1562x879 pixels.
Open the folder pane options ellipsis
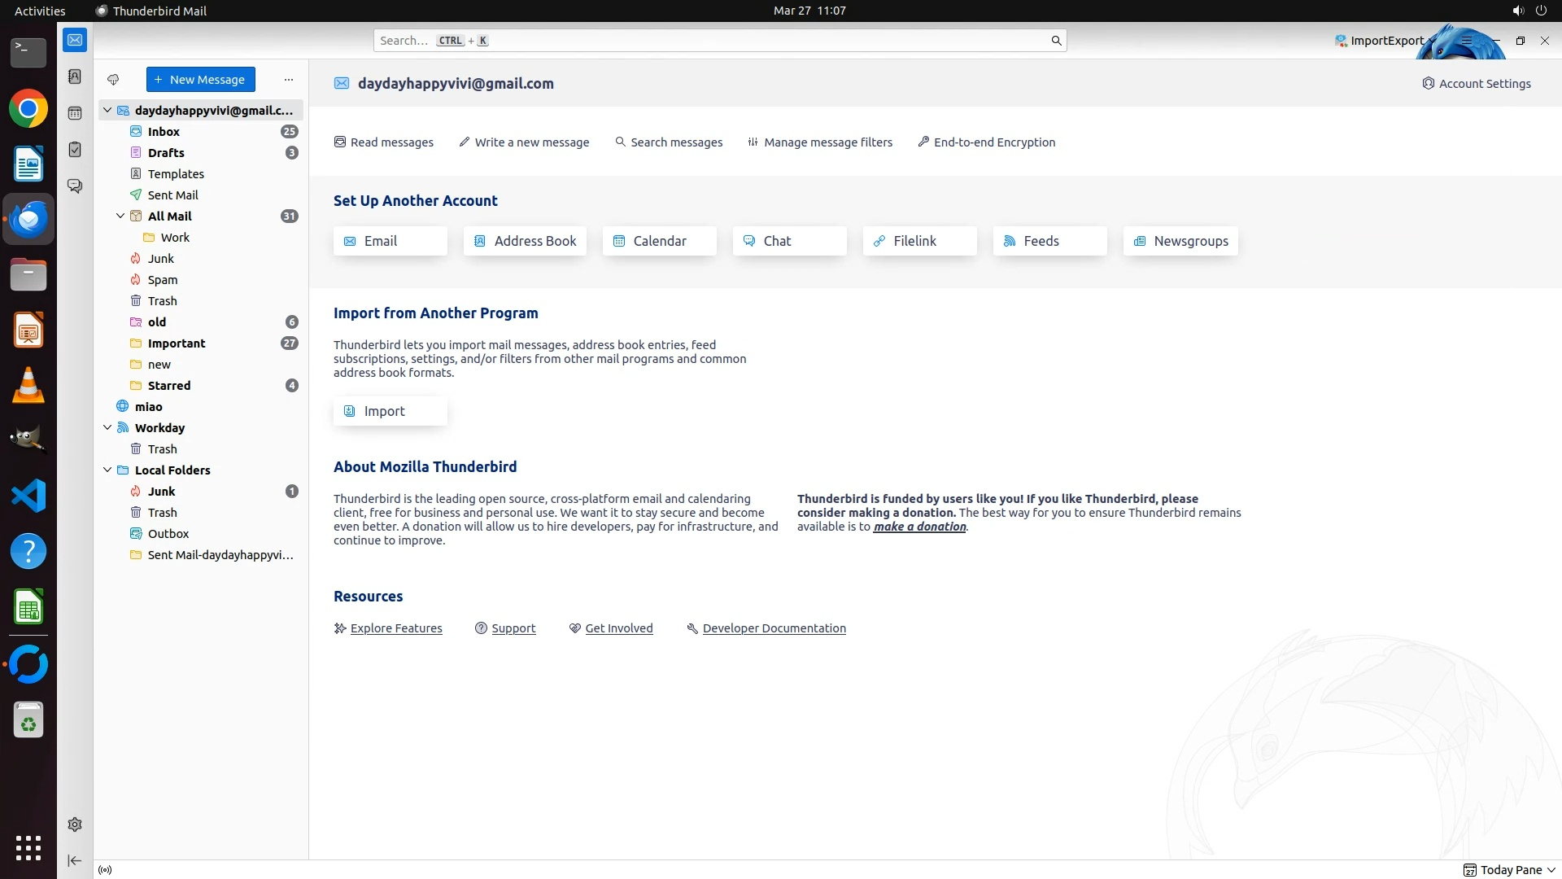click(289, 80)
